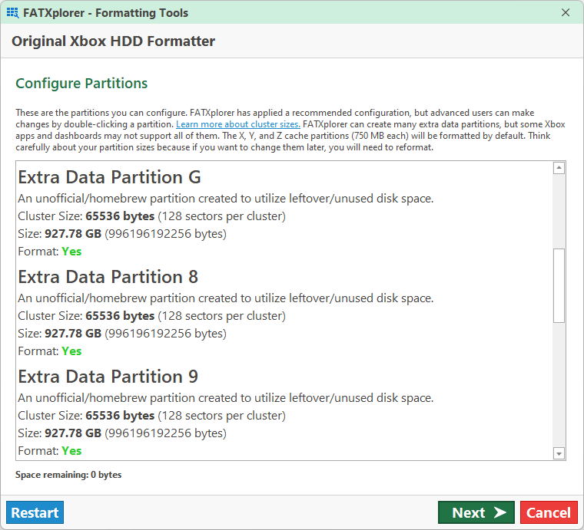Click the Configure Partitions heading
Image resolution: width=584 pixels, height=530 pixels.
pos(81,84)
